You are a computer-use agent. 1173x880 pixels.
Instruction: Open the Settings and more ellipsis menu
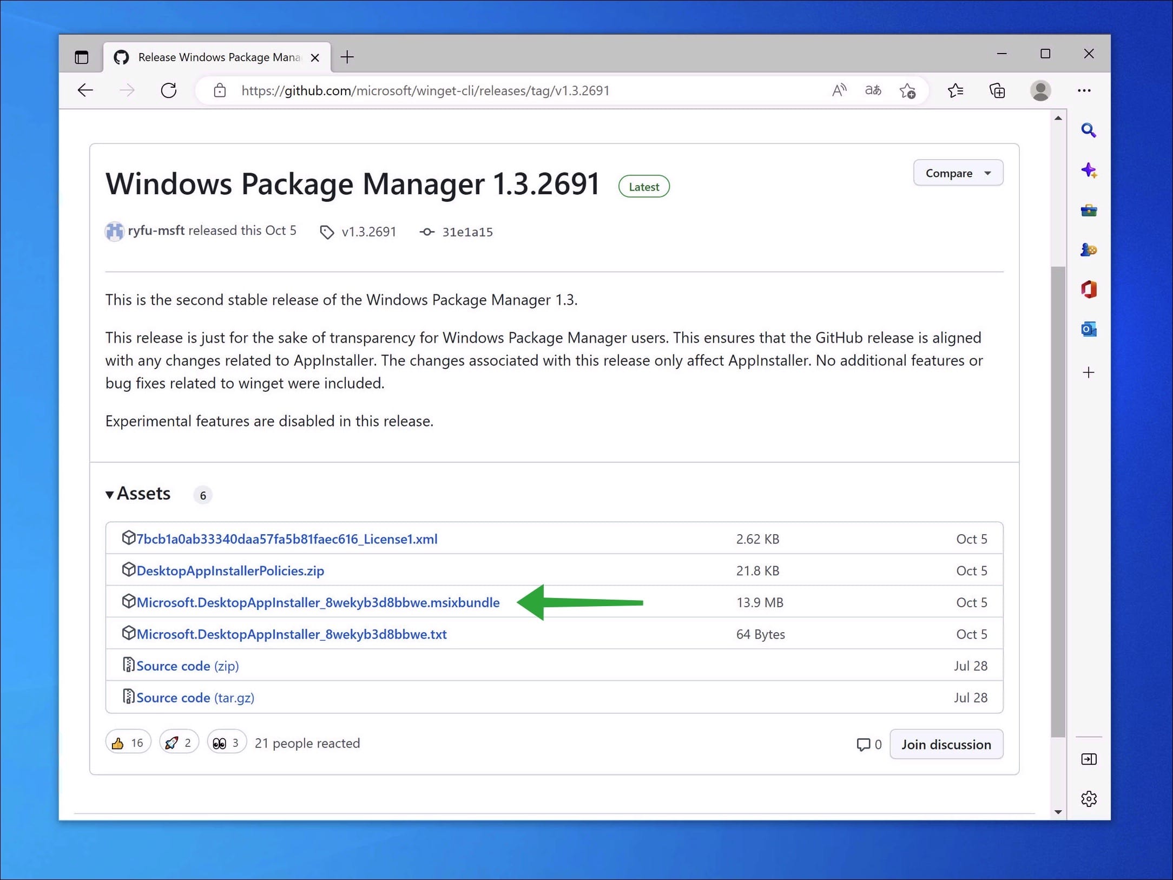(1084, 90)
